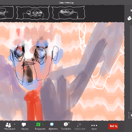Click the Alignment circle icon
The image size is (132, 132).
pos(52,124)
